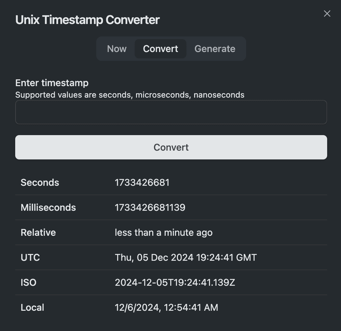Close the Unix Timestamp Converter dialog
Image resolution: width=341 pixels, height=331 pixels.
coord(327,14)
